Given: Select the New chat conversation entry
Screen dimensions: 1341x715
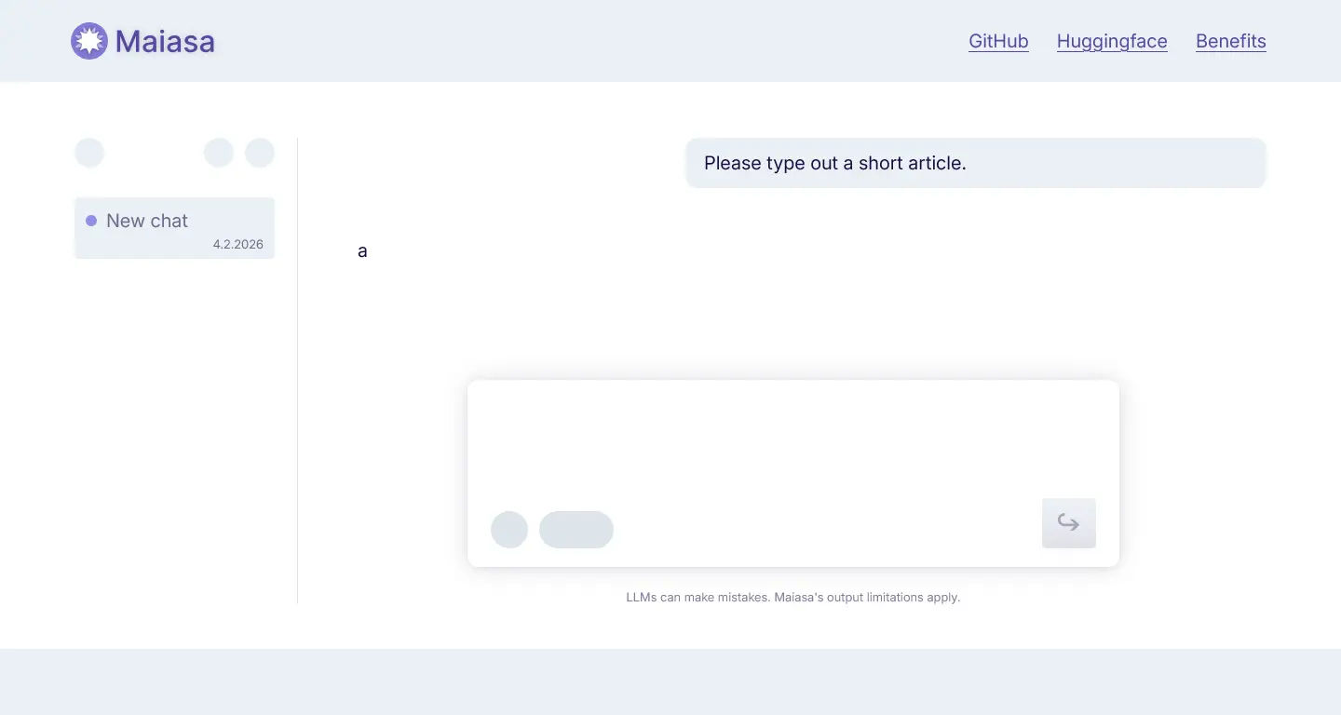Looking at the screenshot, I should tap(174, 227).
